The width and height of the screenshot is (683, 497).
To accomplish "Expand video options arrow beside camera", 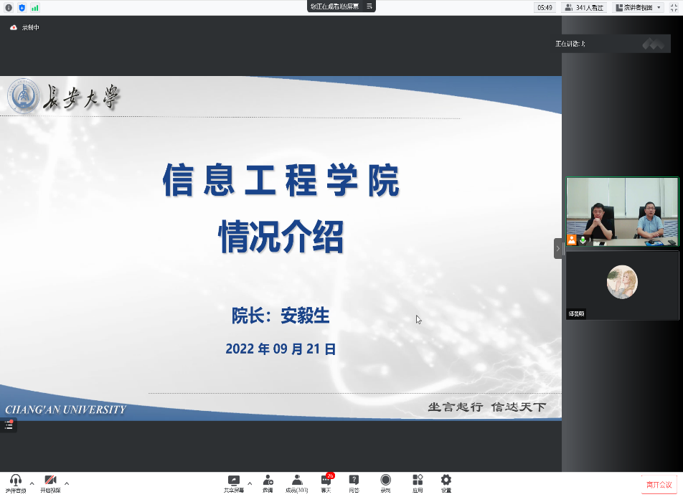I will (x=67, y=483).
